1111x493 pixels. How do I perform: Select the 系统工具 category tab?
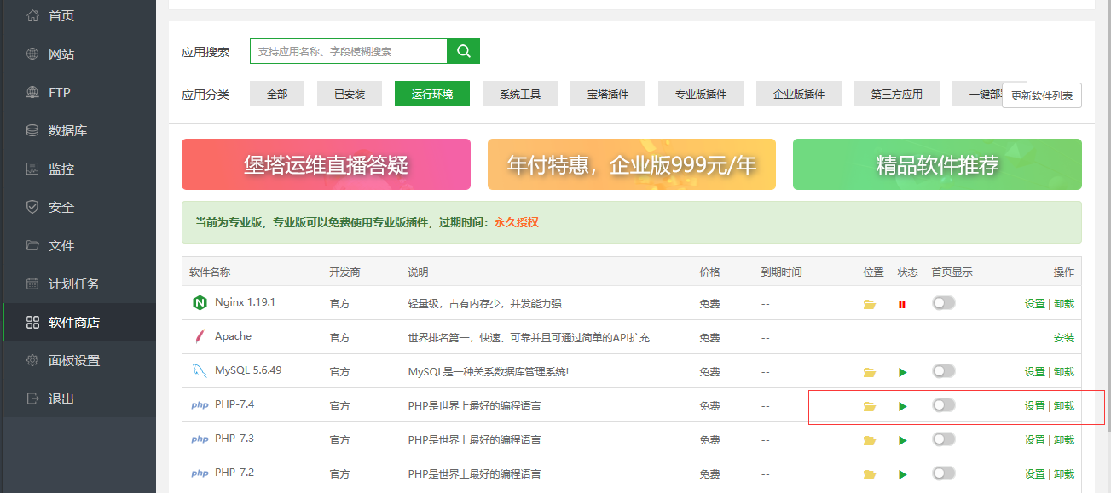coord(520,95)
